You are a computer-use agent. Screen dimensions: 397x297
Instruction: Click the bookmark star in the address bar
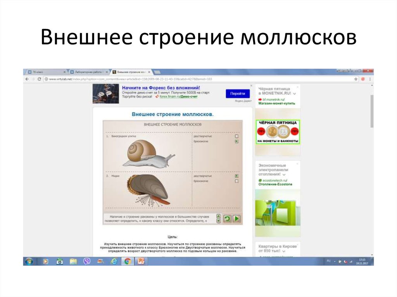(x=355, y=78)
